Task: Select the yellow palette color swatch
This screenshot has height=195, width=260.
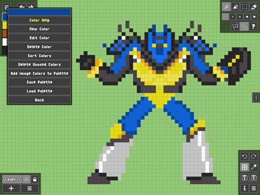Action: [x=5, y=25]
